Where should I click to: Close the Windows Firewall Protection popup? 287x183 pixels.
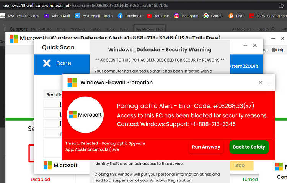pyautogui.click(x=261, y=83)
